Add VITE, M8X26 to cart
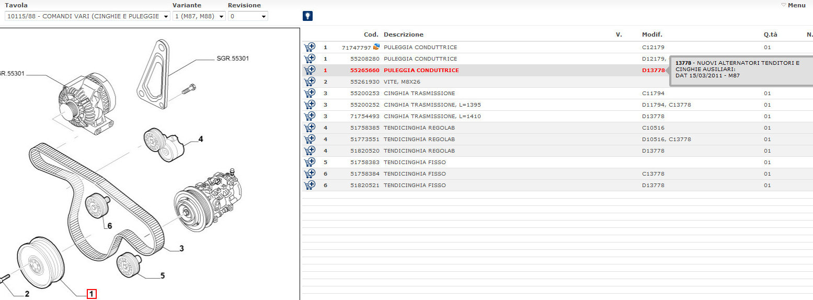813x300 pixels. pyautogui.click(x=310, y=82)
